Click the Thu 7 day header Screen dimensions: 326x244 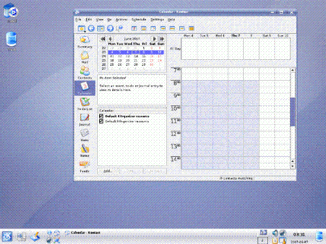(235, 36)
